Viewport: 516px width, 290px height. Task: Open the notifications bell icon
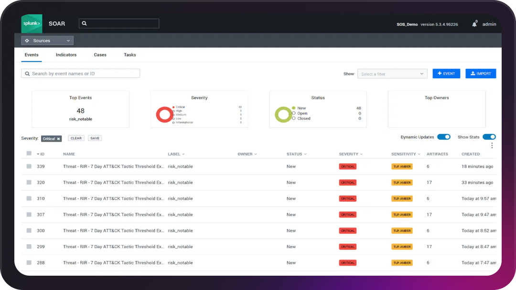pos(474,24)
